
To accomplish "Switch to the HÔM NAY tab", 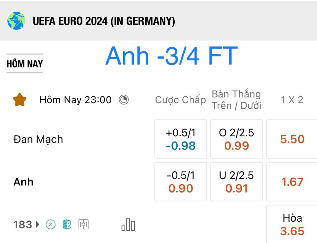I will (x=25, y=63).
